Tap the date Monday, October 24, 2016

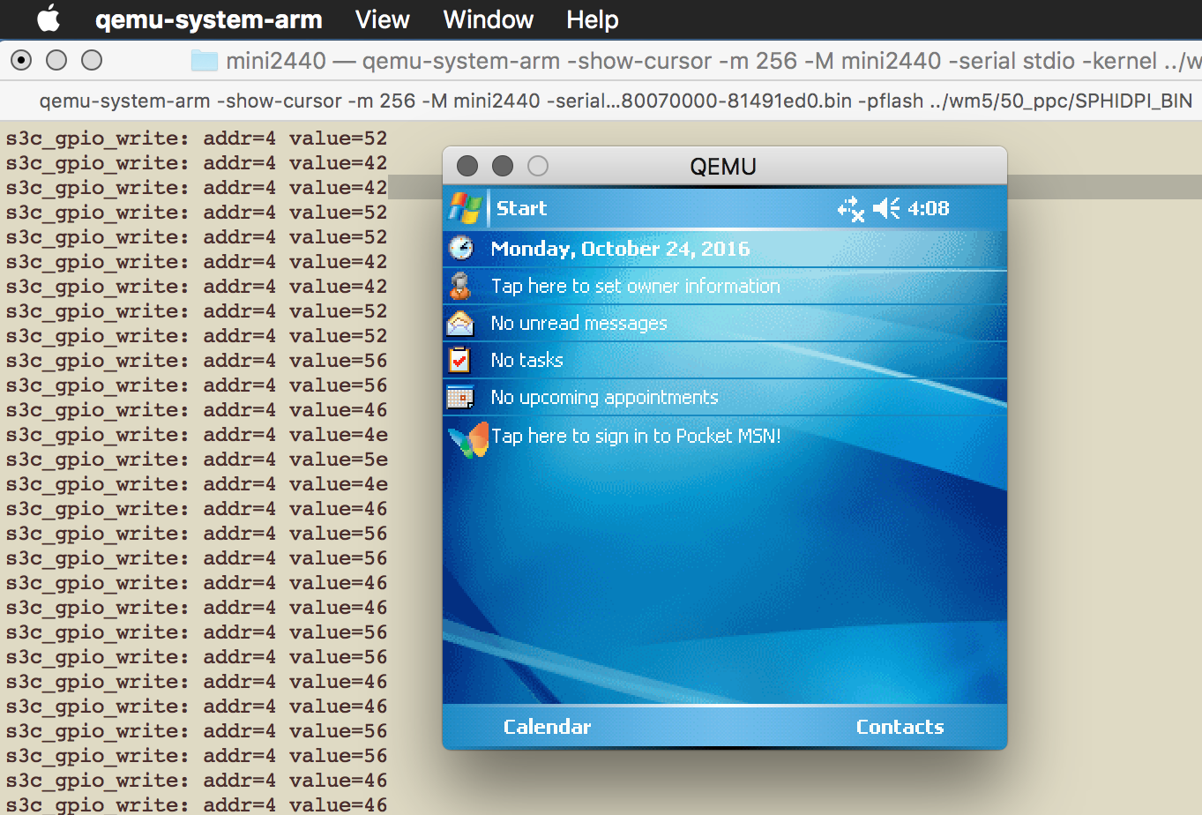tap(620, 249)
